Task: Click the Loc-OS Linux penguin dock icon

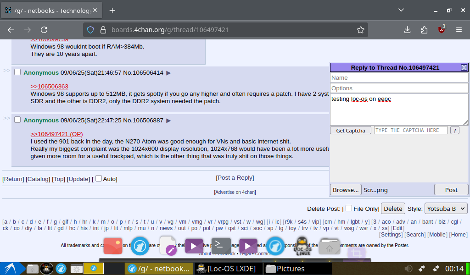Action: pos(303,246)
